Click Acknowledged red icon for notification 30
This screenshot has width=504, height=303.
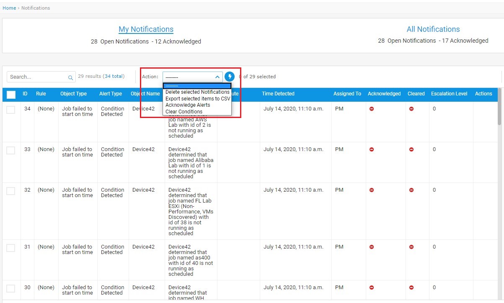[372, 288]
